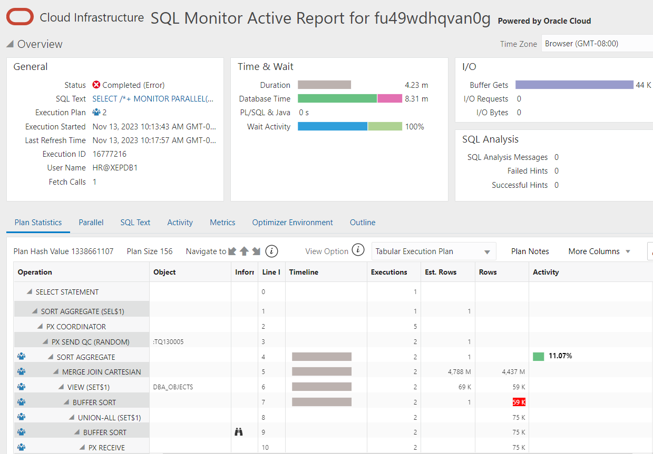Click the Operation column header
The height and width of the screenshot is (454, 653).
click(x=35, y=272)
